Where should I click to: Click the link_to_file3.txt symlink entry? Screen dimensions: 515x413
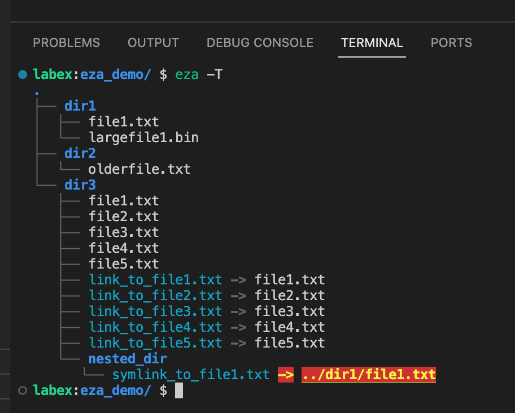(x=155, y=311)
